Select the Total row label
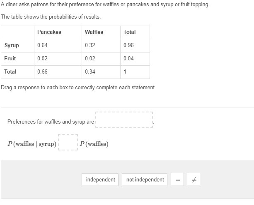 pyautogui.click(x=10, y=72)
